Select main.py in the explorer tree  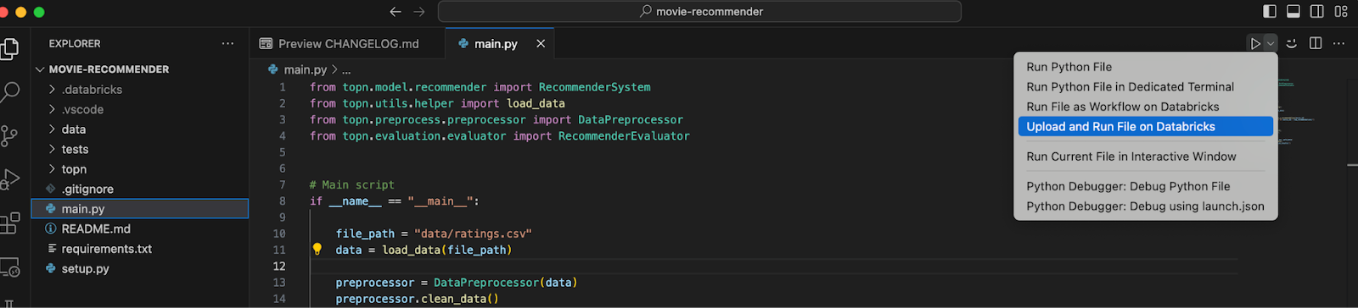click(140, 209)
